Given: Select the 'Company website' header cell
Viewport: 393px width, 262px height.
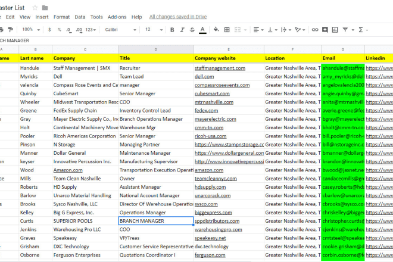Looking at the screenshot, I should [x=229, y=58].
